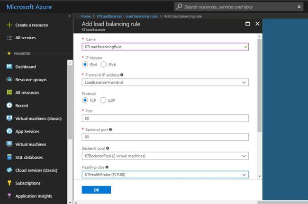Open All services menu item

tap(26, 38)
